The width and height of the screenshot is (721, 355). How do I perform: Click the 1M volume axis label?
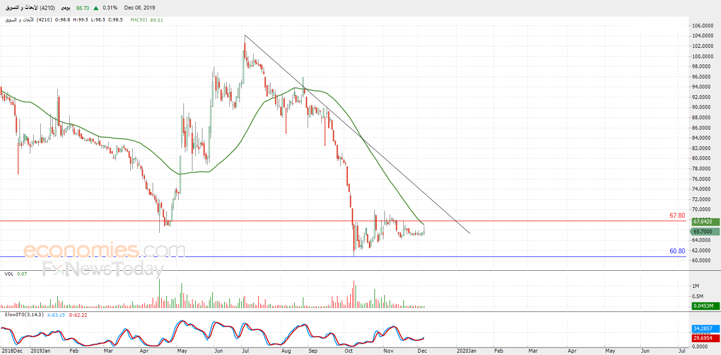(x=696, y=286)
